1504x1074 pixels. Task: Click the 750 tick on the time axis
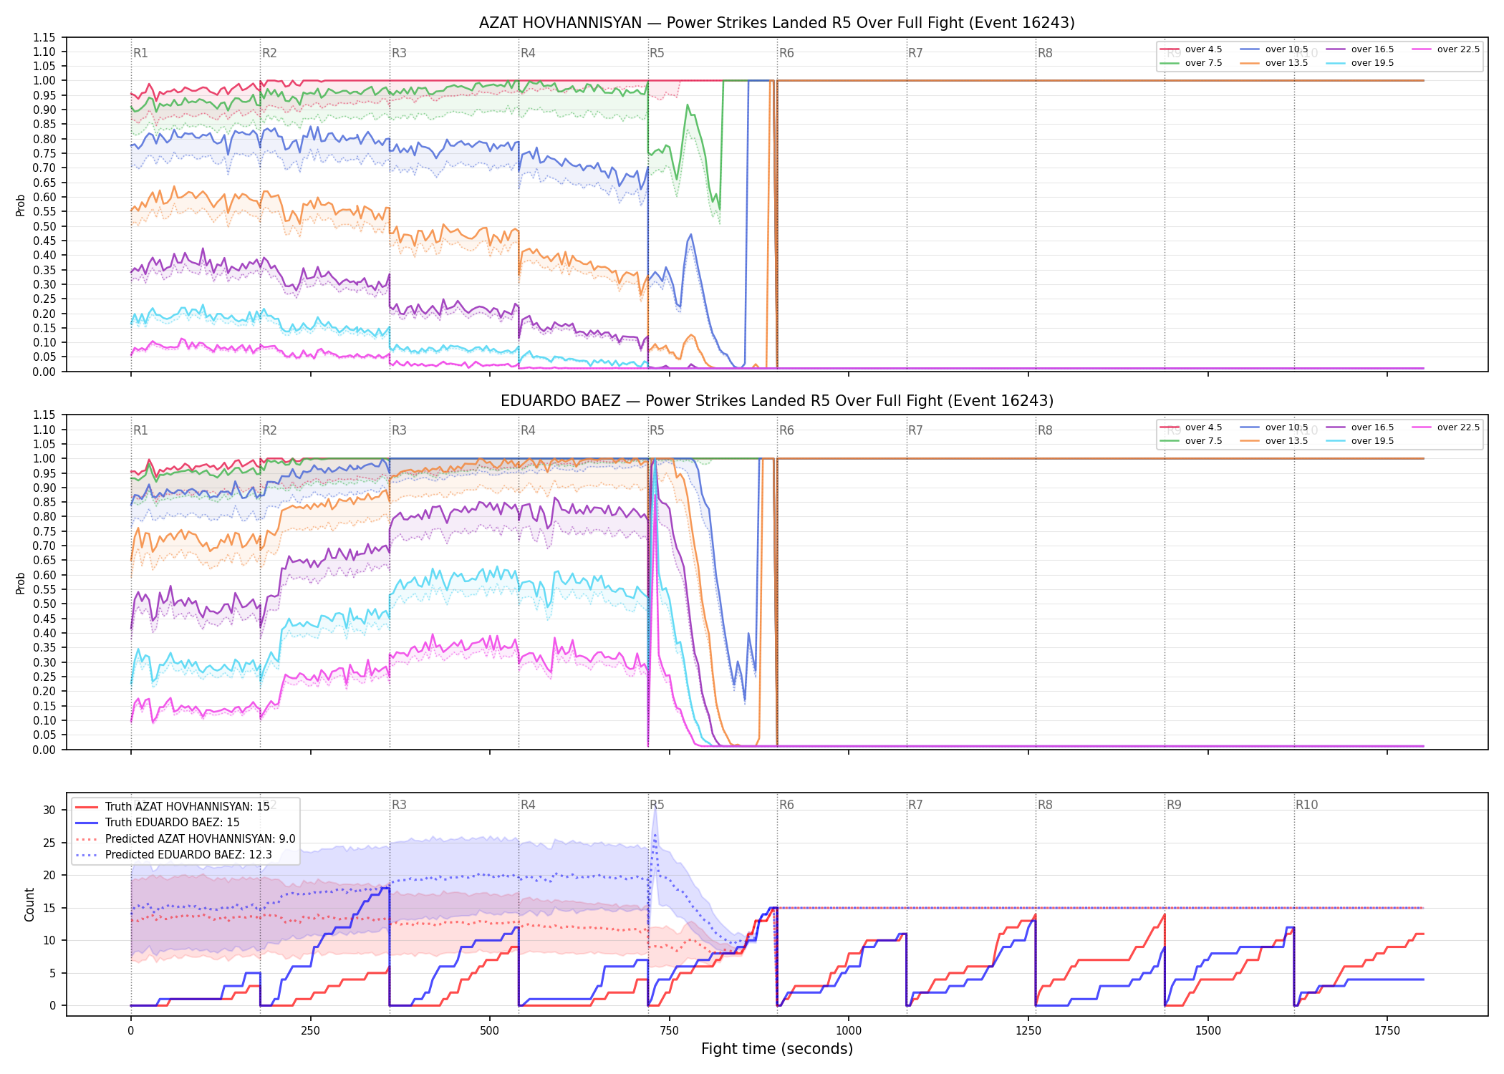(669, 1031)
